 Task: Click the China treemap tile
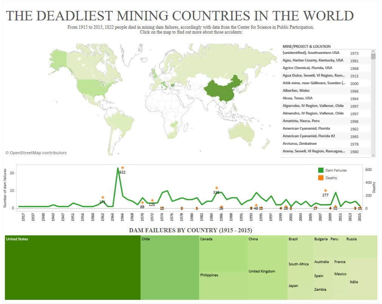267,251
